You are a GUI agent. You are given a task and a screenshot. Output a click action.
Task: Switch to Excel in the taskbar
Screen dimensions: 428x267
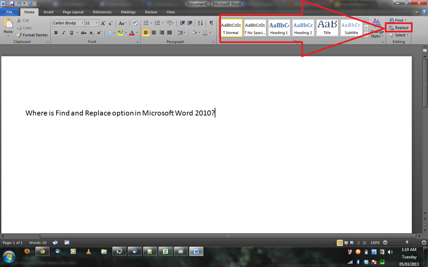[x=166, y=251]
